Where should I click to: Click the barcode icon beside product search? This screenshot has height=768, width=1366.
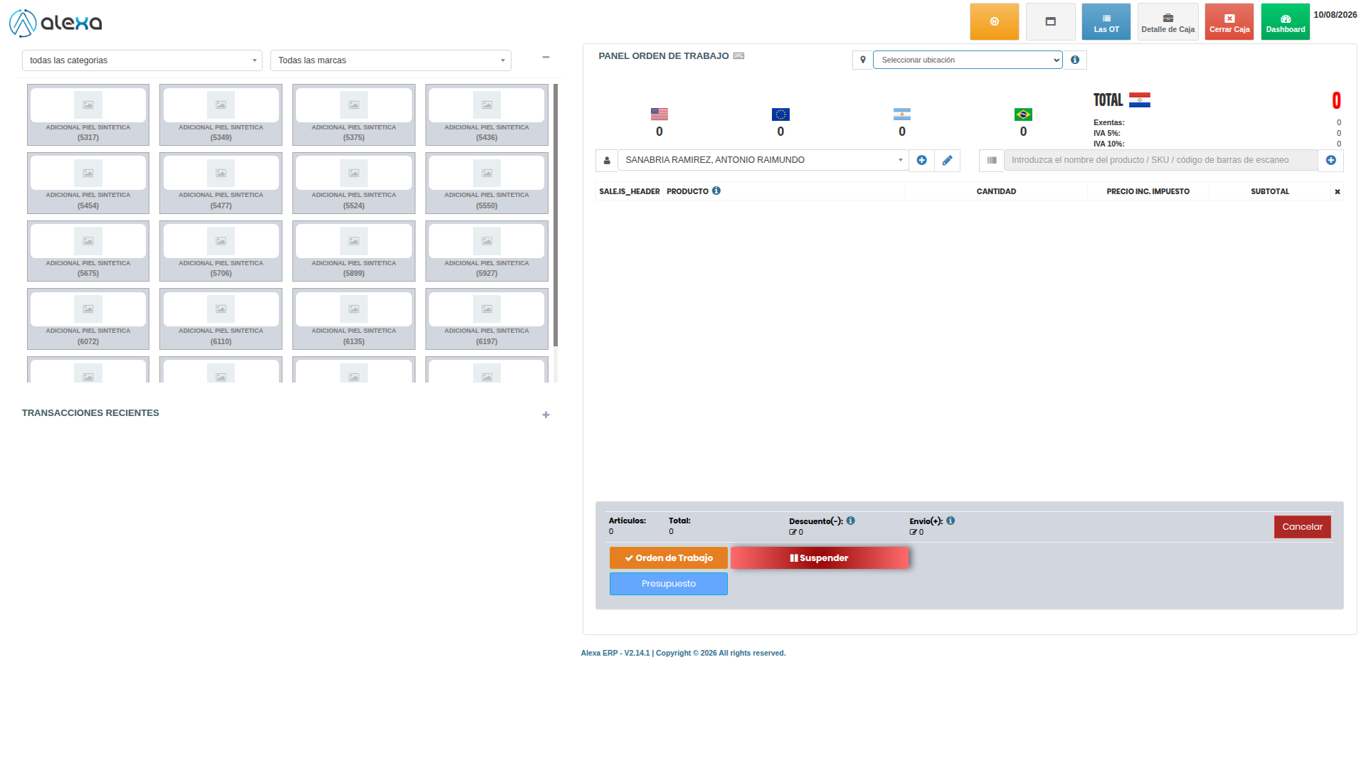tap(991, 161)
